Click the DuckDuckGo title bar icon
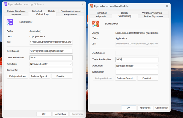Screen dimensions: 183x118 [91, 6]
